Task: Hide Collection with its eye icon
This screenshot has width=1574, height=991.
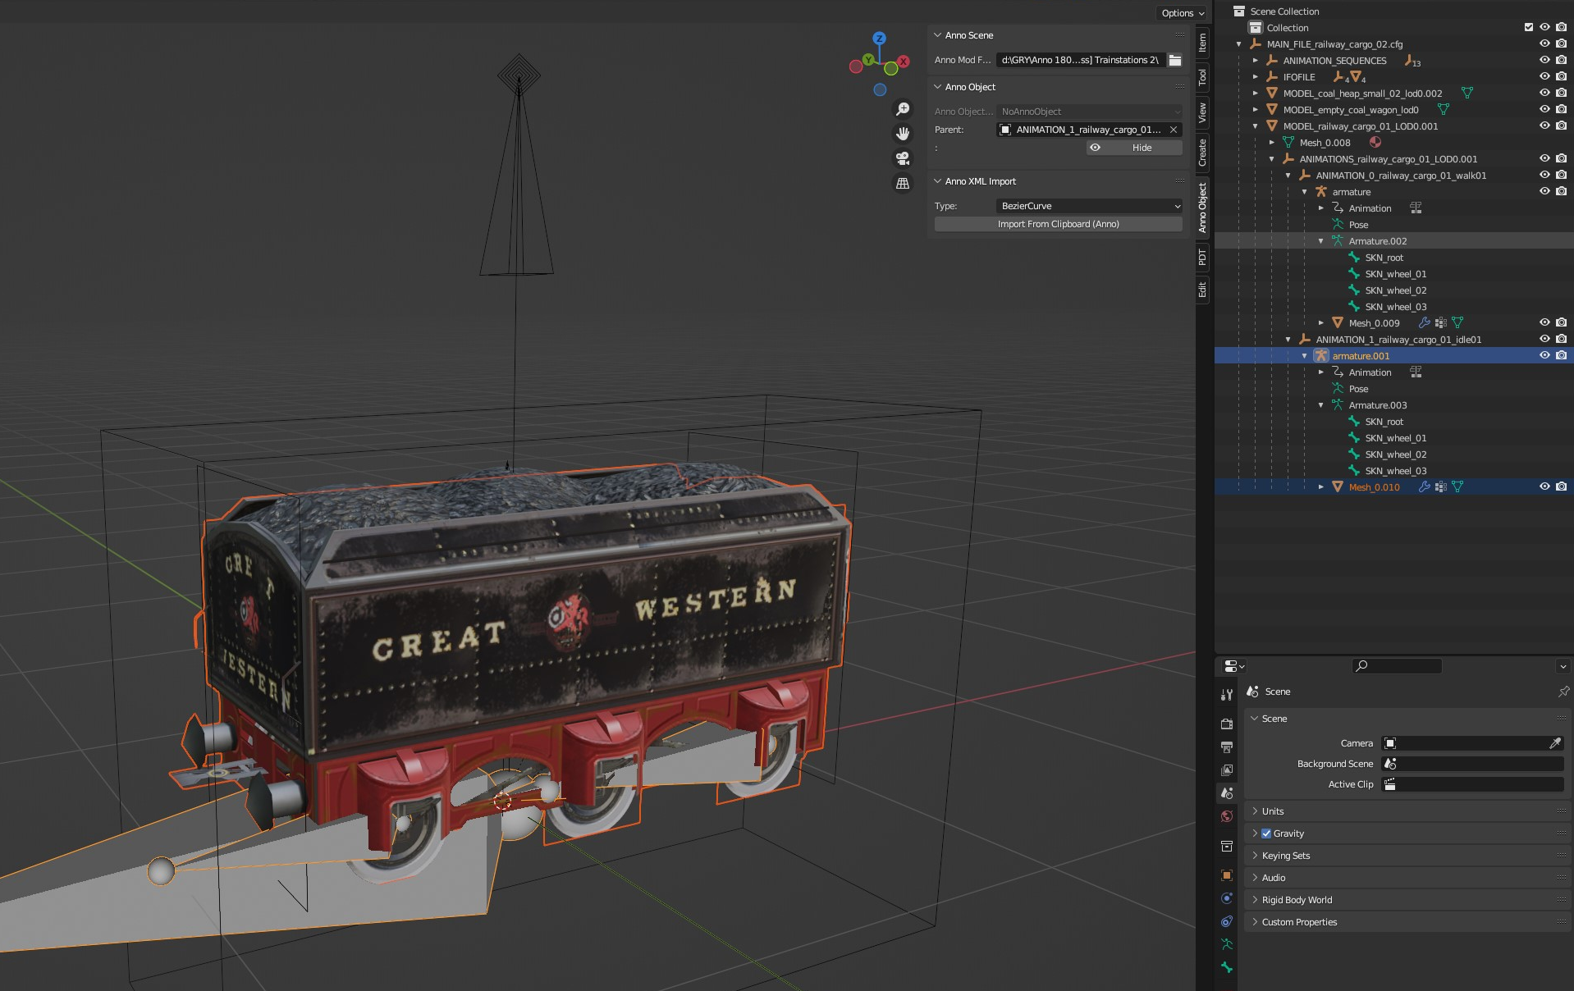Action: click(1544, 27)
